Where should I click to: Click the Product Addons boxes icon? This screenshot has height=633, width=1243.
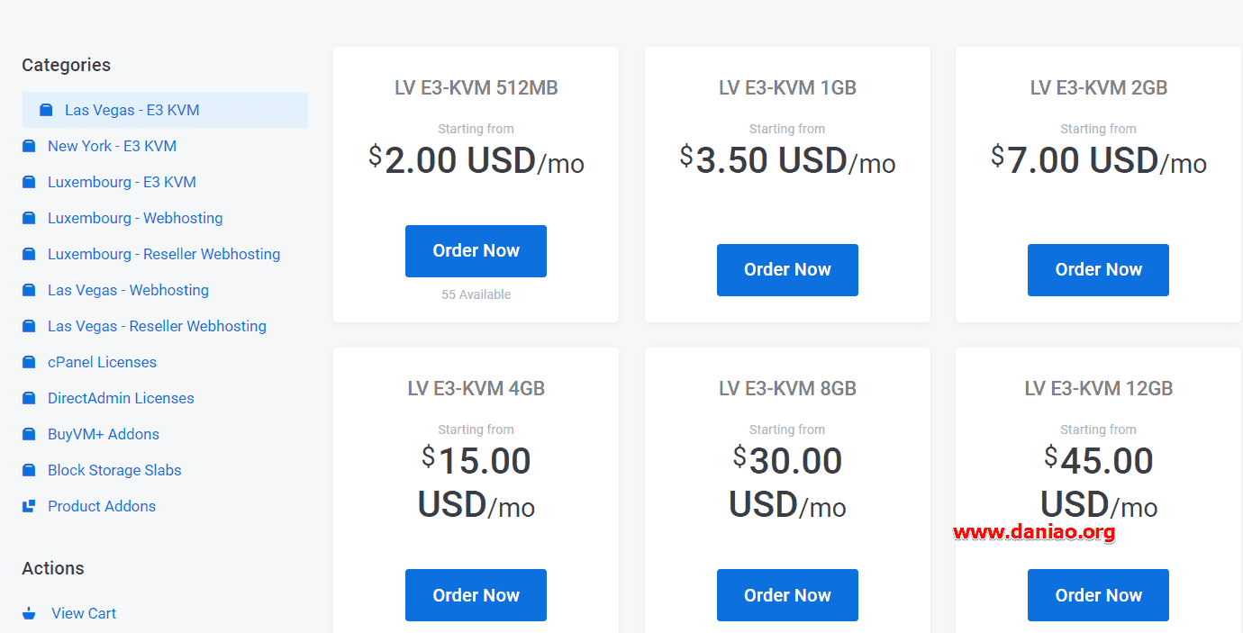pyautogui.click(x=29, y=506)
